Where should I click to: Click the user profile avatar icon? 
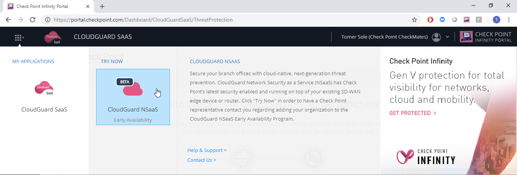436,37
